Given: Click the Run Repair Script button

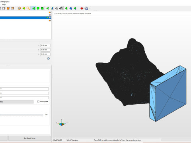Looking at the screenshot, I should click(29, 138).
